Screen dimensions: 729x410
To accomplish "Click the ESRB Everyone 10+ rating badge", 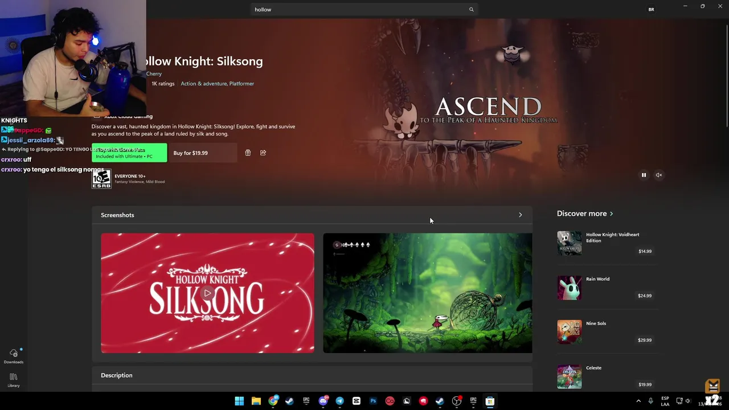I will 101,179.
